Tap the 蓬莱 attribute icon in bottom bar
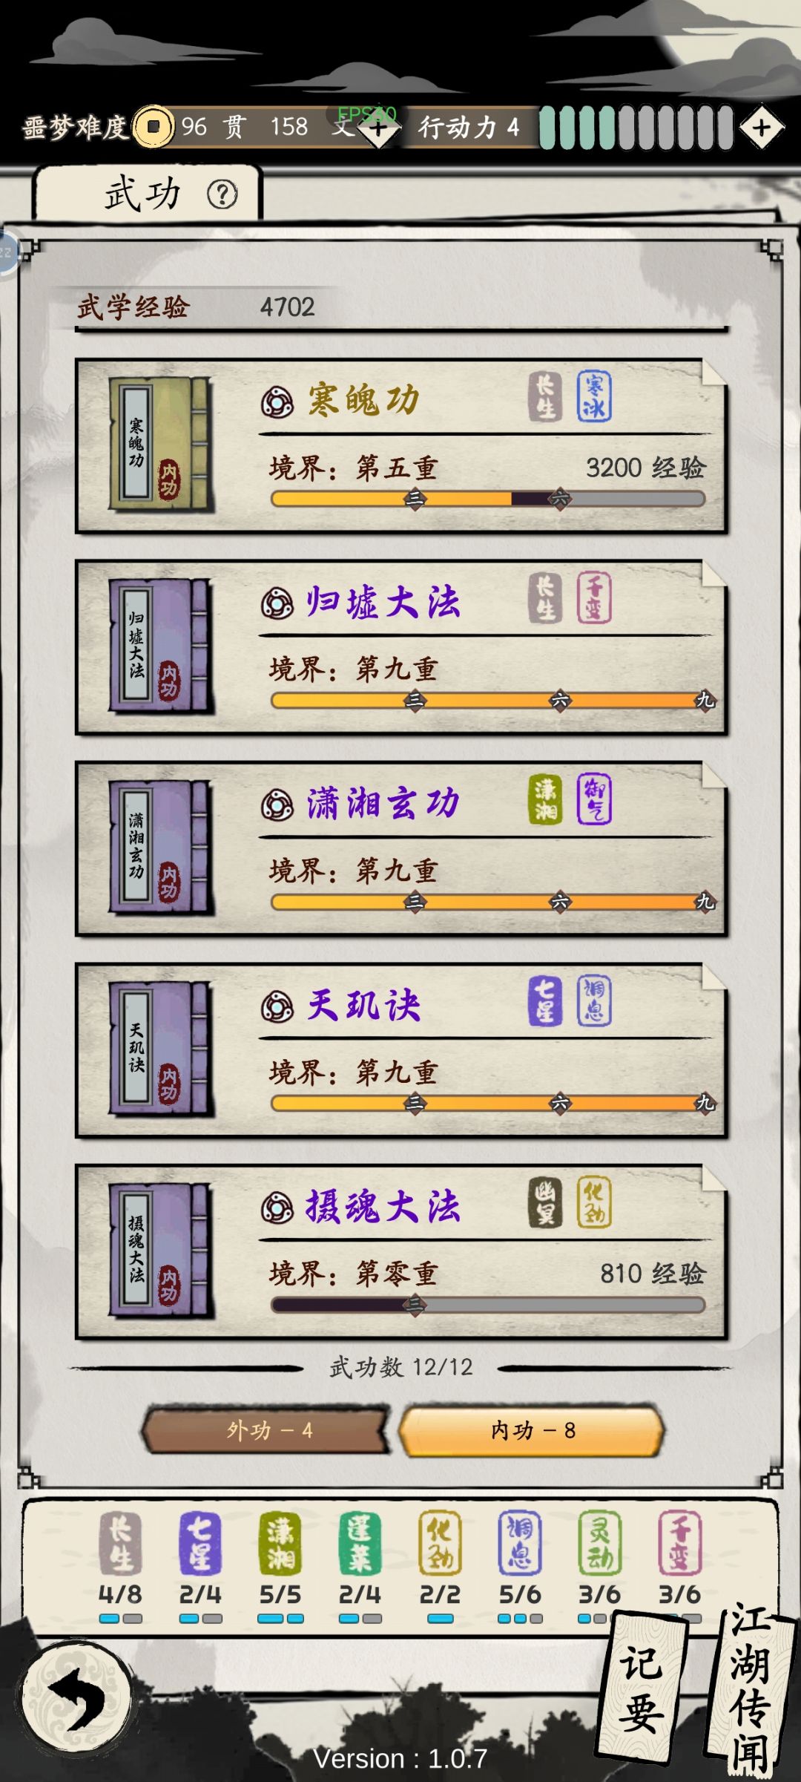The image size is (801, 1782). coord(360,1544)
